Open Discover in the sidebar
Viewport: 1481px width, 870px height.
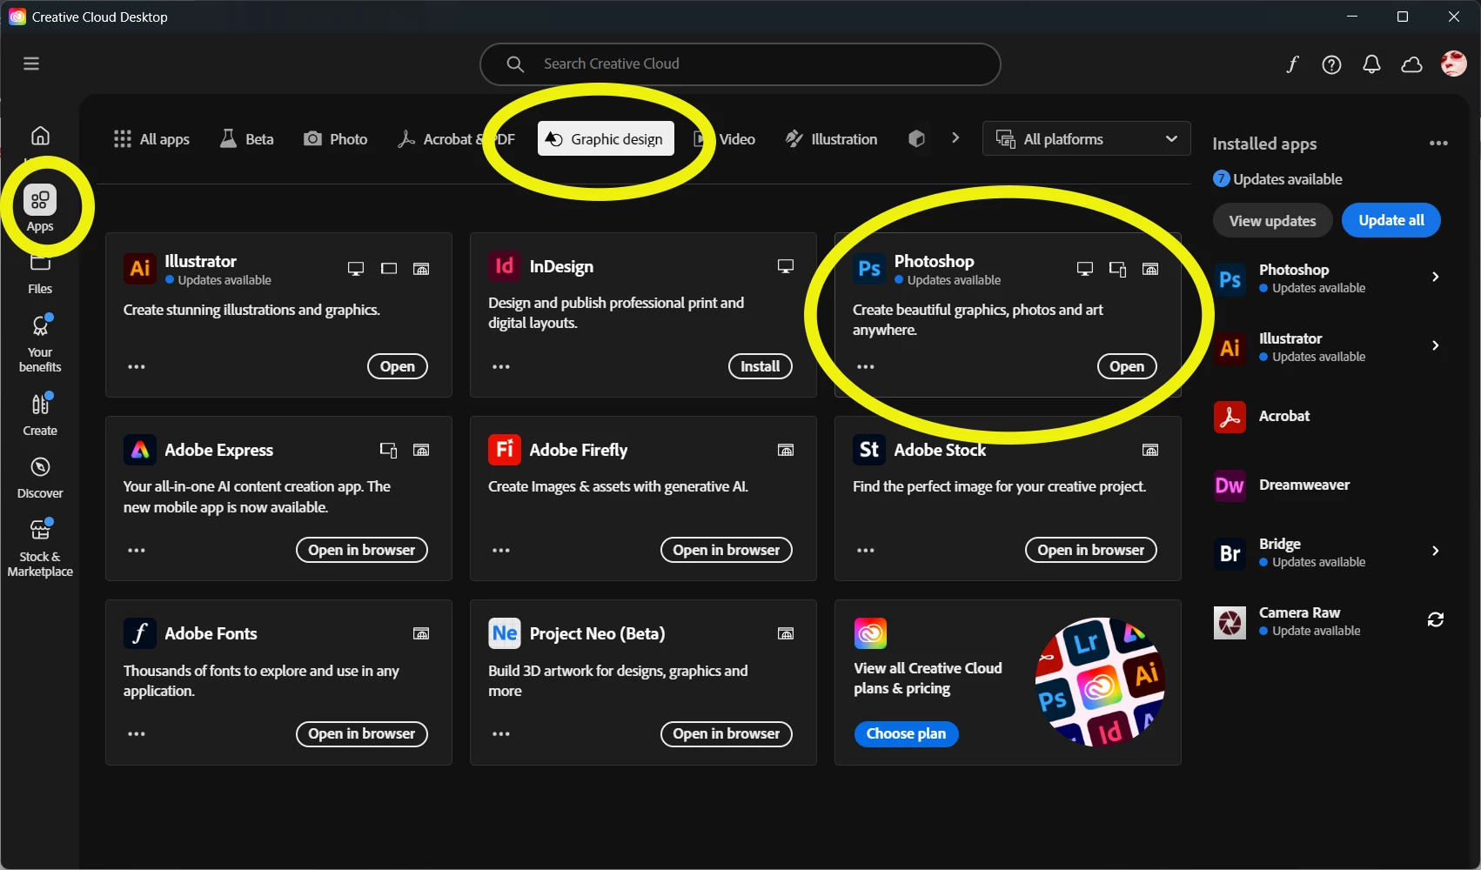[40, 478]
